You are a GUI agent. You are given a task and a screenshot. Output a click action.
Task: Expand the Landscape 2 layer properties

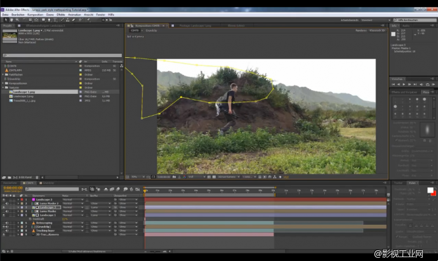[x=18, y=199]
